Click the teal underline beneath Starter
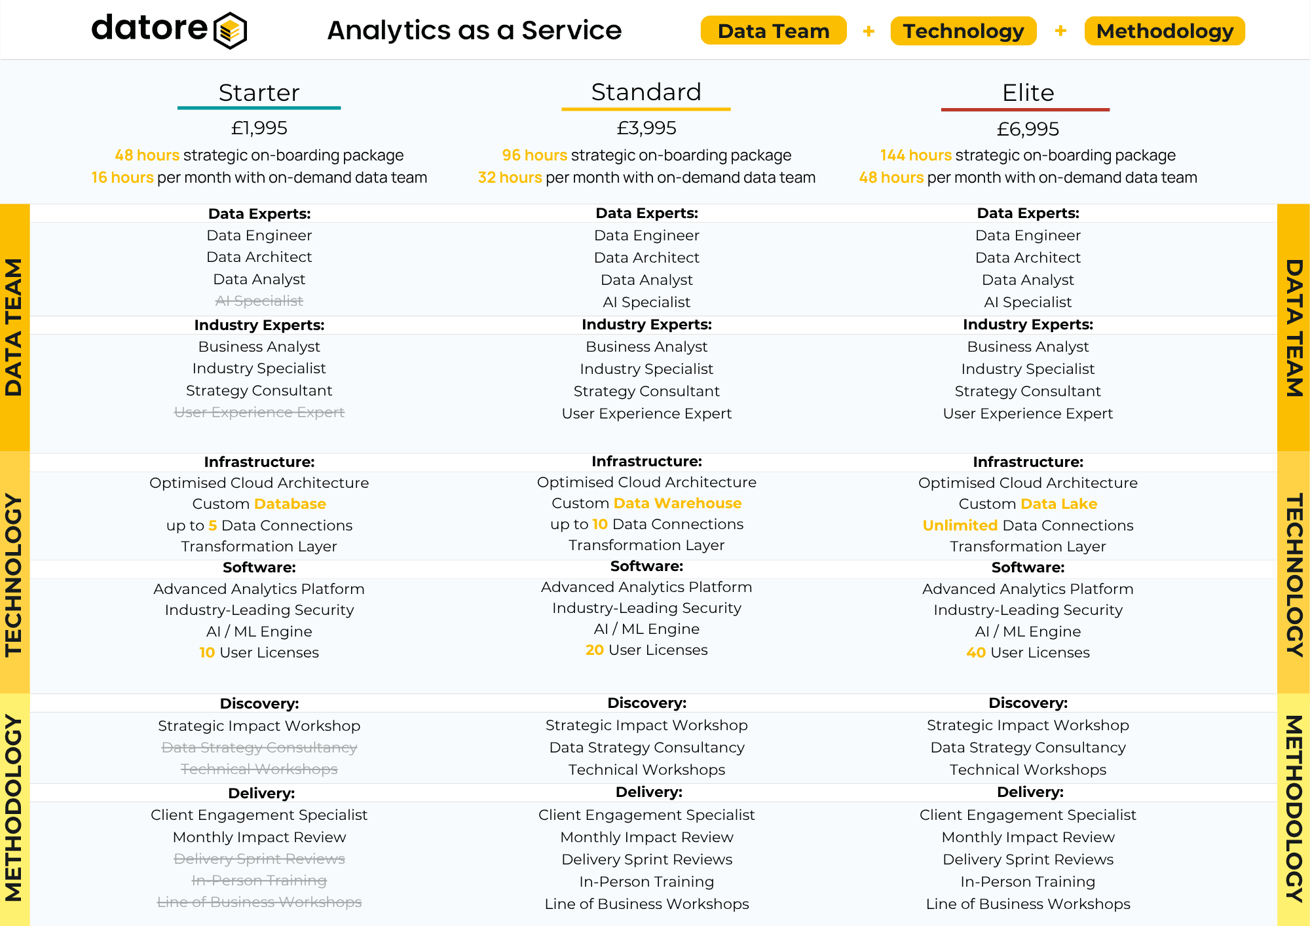 (x=259, y=108)
